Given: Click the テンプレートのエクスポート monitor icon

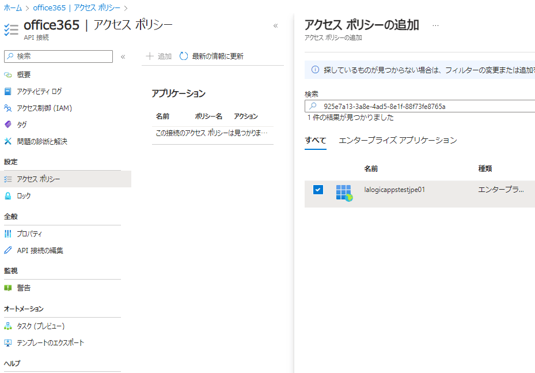Looking at the screenshot, I should tap(8, 342).
